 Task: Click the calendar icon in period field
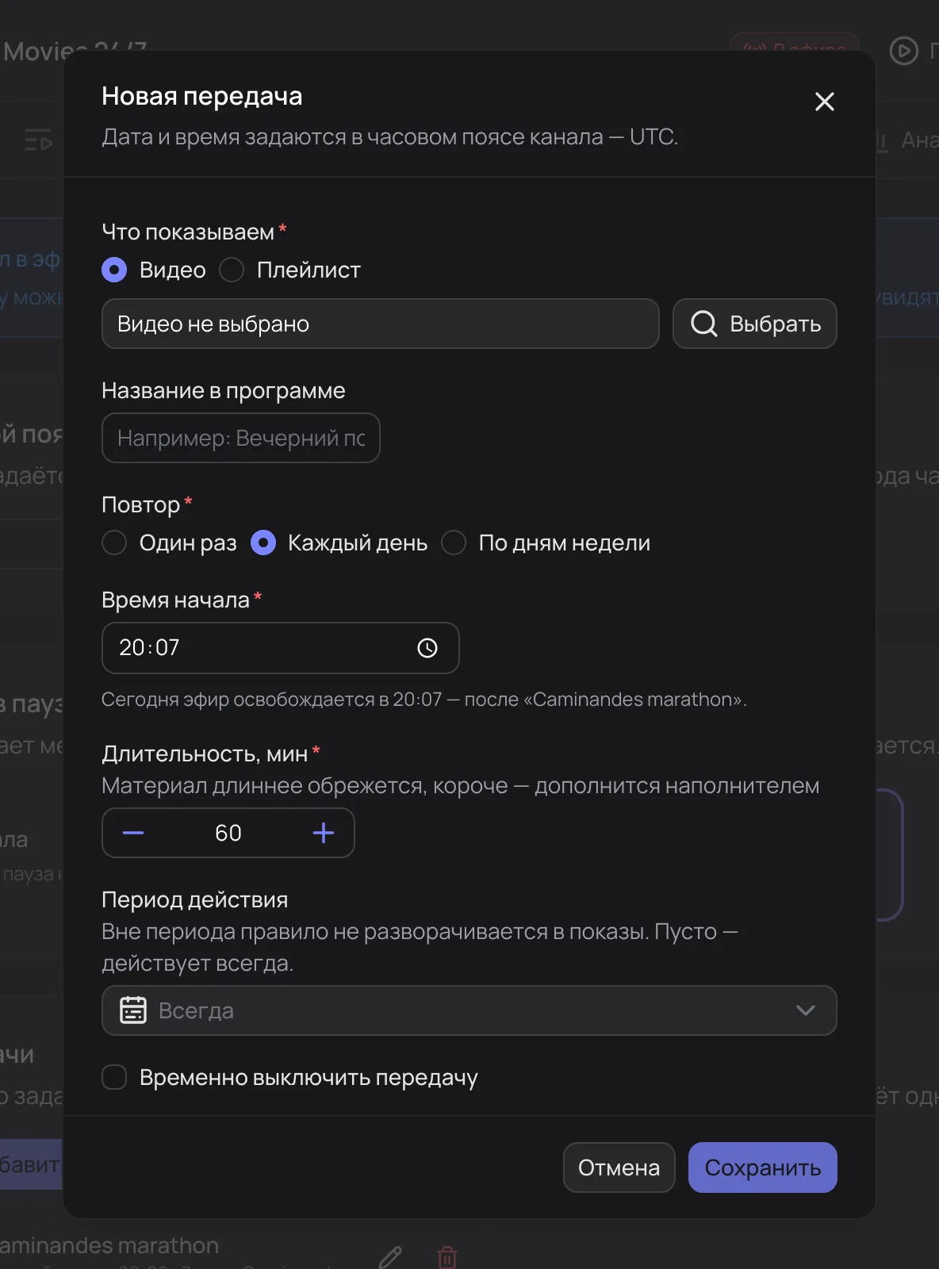[133, 1010]
